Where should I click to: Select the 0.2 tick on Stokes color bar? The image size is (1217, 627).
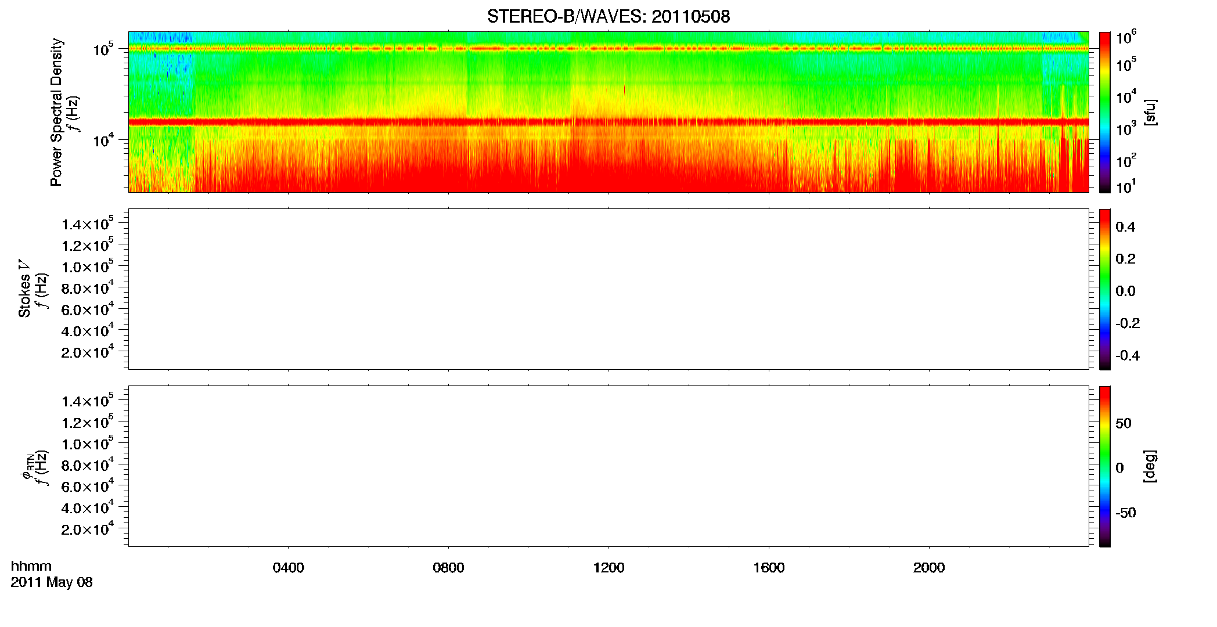point(1125,259)
